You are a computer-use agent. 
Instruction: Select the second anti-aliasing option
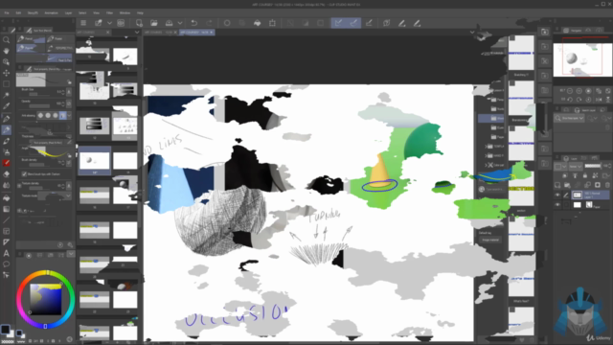tap(48, 115)
